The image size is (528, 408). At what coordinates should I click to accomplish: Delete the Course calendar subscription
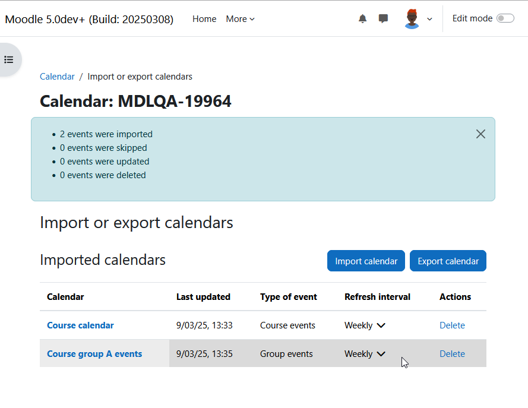(x=452, y=325)
